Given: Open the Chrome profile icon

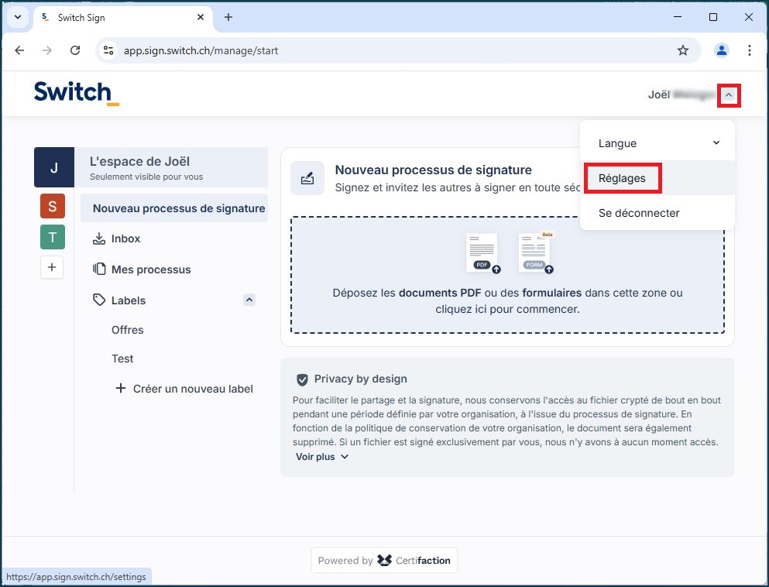Looking at the screenshot, I should (x=721, y=50).
